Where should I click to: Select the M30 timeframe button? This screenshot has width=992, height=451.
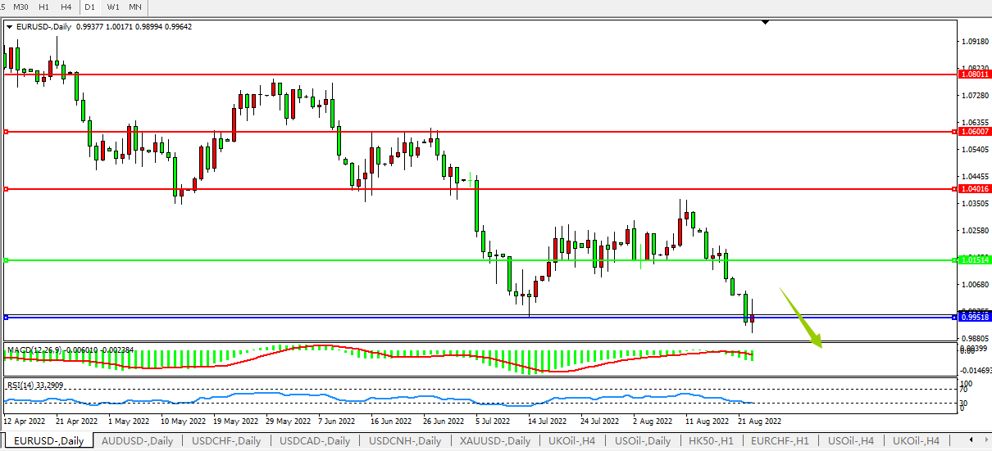(x=20, y=7)
